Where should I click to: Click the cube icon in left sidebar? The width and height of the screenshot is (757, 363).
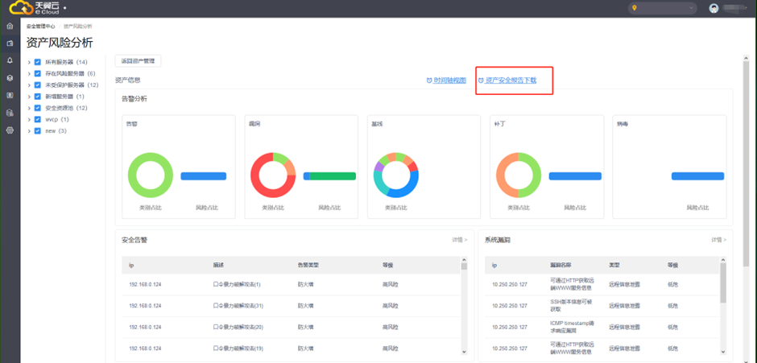coord(10,78)
